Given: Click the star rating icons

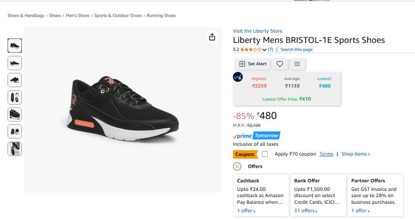Looking at the screenshot, I should click(251, 50).
